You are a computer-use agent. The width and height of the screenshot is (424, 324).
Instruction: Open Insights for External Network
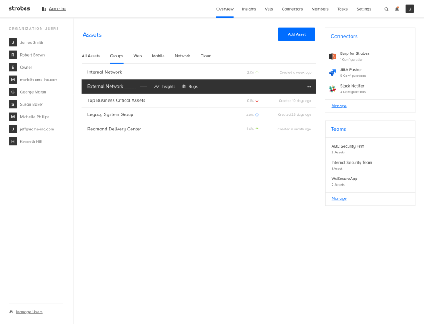point(164,86)
